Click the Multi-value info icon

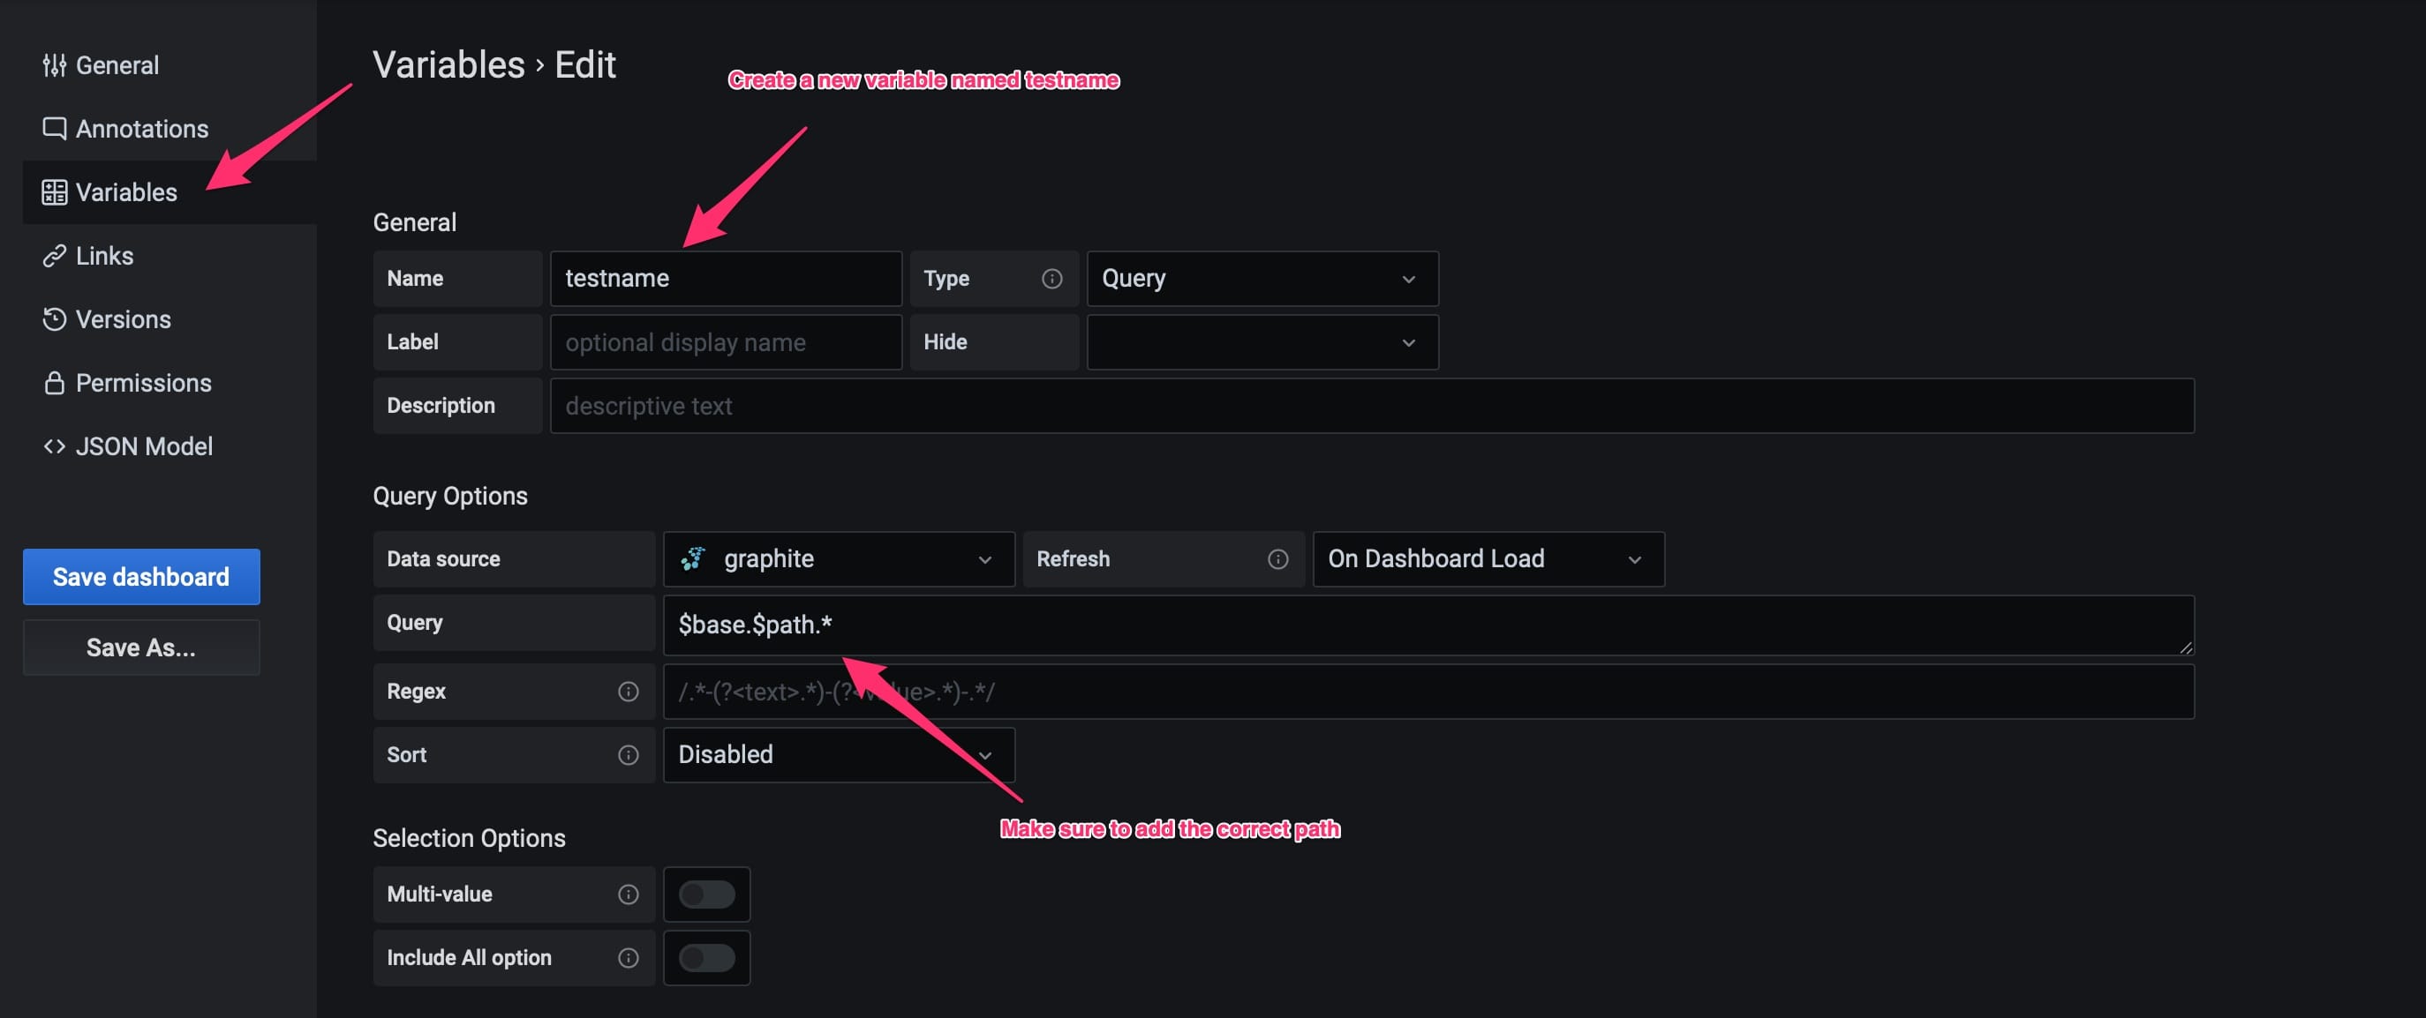[627, 894]
